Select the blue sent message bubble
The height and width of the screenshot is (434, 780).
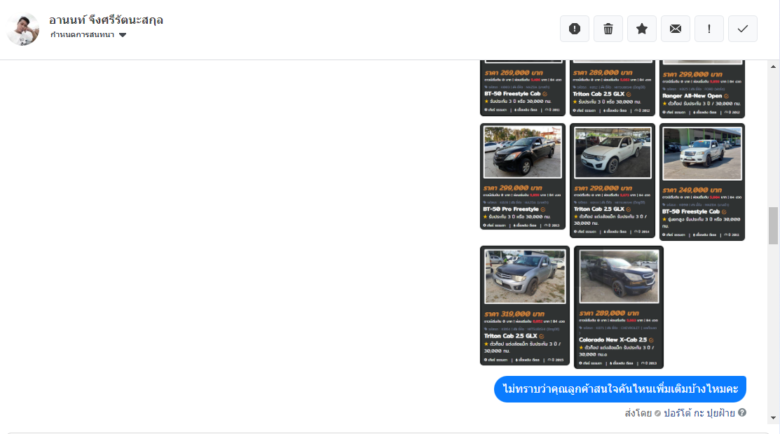(620, 388)
